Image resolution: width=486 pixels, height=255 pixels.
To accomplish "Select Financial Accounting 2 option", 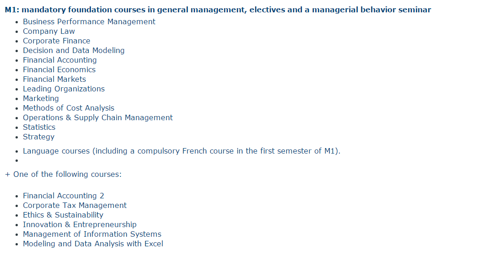I will point(63,196).
